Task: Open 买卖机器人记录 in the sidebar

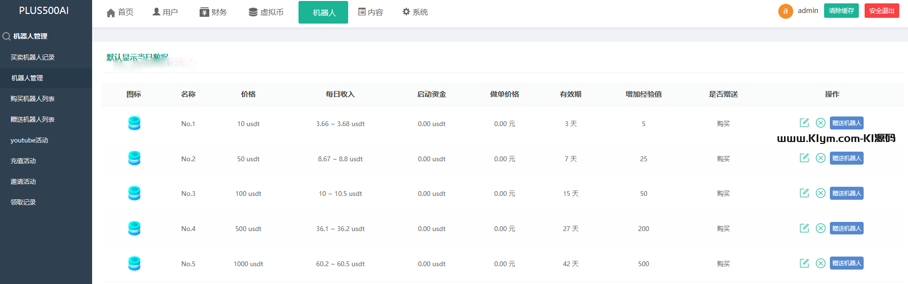Action: click(32, 57)
